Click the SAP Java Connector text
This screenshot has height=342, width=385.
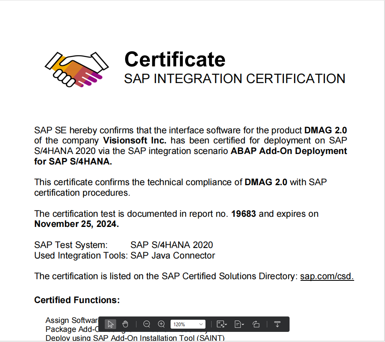click(x=173, y=255)
